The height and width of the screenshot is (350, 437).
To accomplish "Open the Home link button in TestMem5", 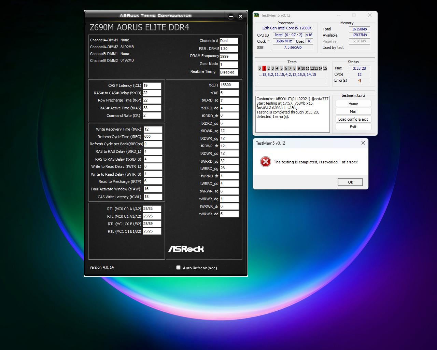I will (x=353, y=104).
